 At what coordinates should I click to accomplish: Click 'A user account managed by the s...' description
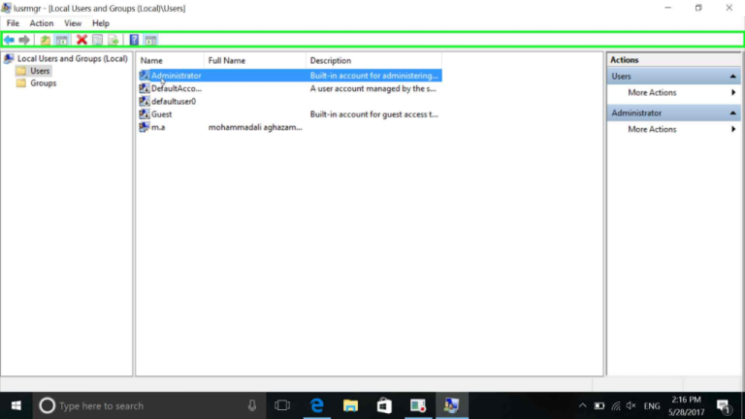pyautogui.click(x=372, y=88)
